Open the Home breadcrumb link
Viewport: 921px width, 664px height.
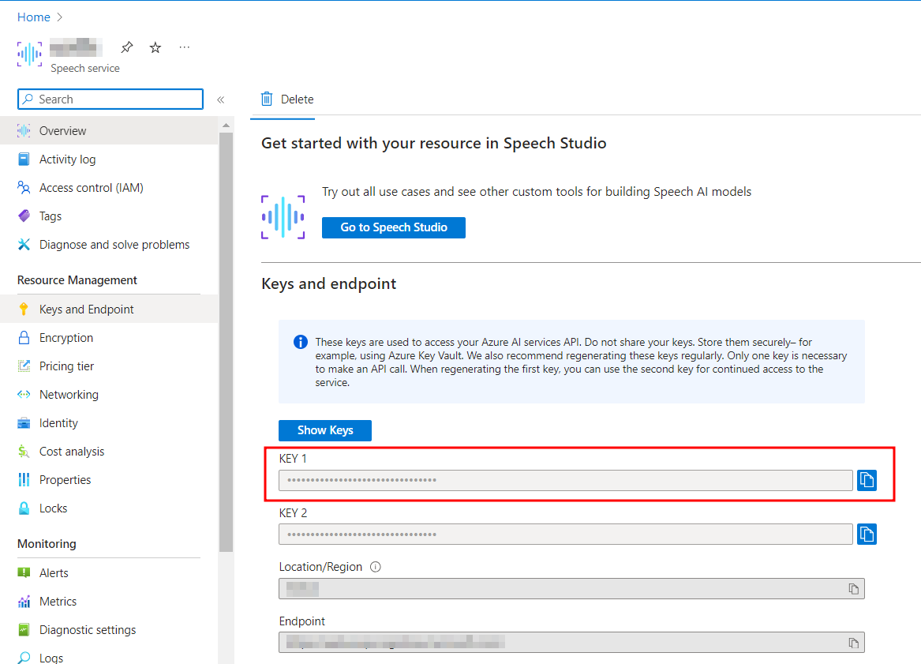33,17
